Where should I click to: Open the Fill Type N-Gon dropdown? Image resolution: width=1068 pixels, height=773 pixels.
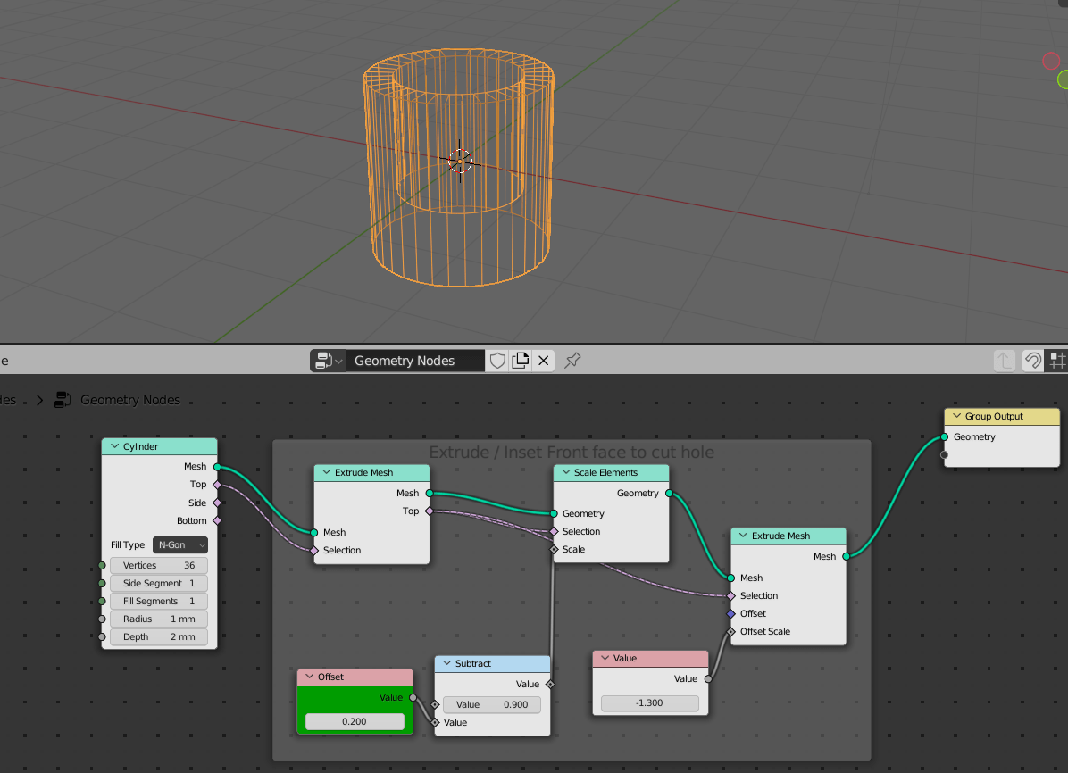click(179, 544)
